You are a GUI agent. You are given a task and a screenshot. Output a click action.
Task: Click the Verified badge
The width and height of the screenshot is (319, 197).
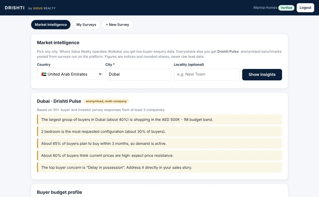click(x=286, y=8)
